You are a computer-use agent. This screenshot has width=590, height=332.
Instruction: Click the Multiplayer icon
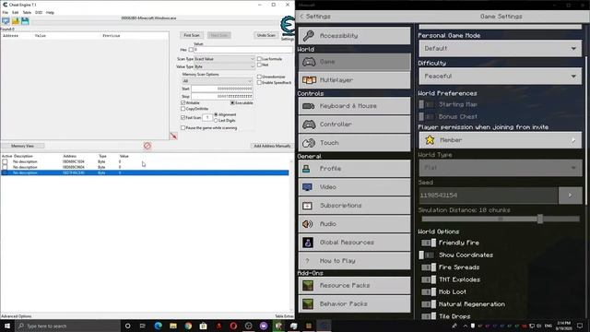[309, 80]
